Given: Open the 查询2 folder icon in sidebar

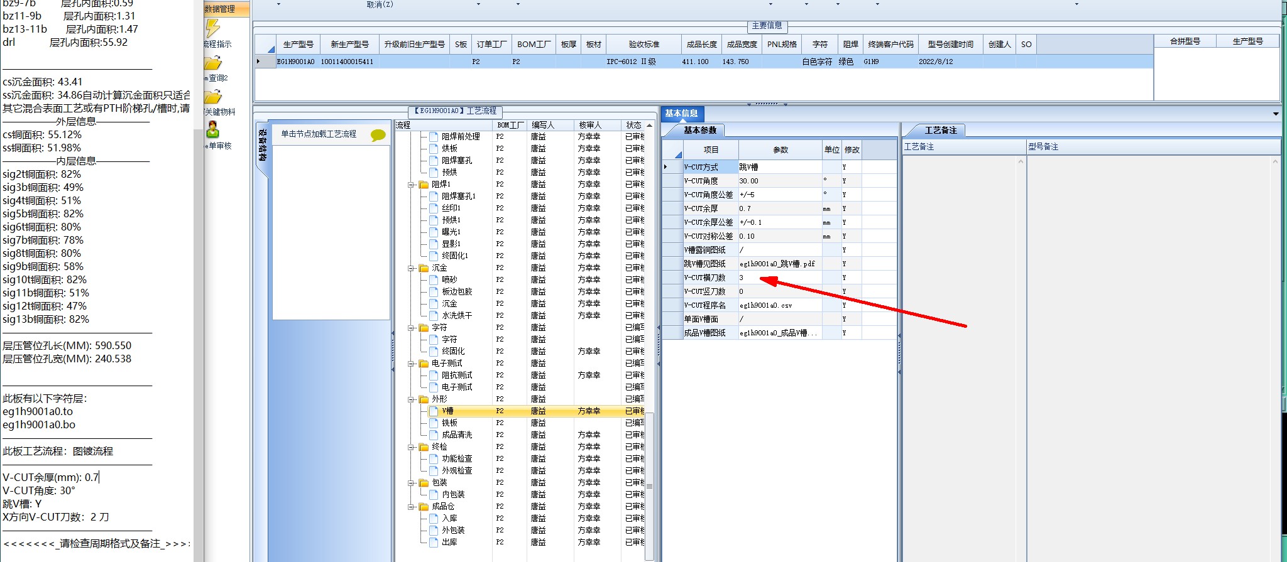Looking at the screenshot, I should point(213,63).
